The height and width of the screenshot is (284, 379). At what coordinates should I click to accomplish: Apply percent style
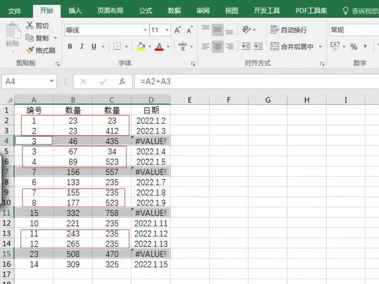click(353, 46)
